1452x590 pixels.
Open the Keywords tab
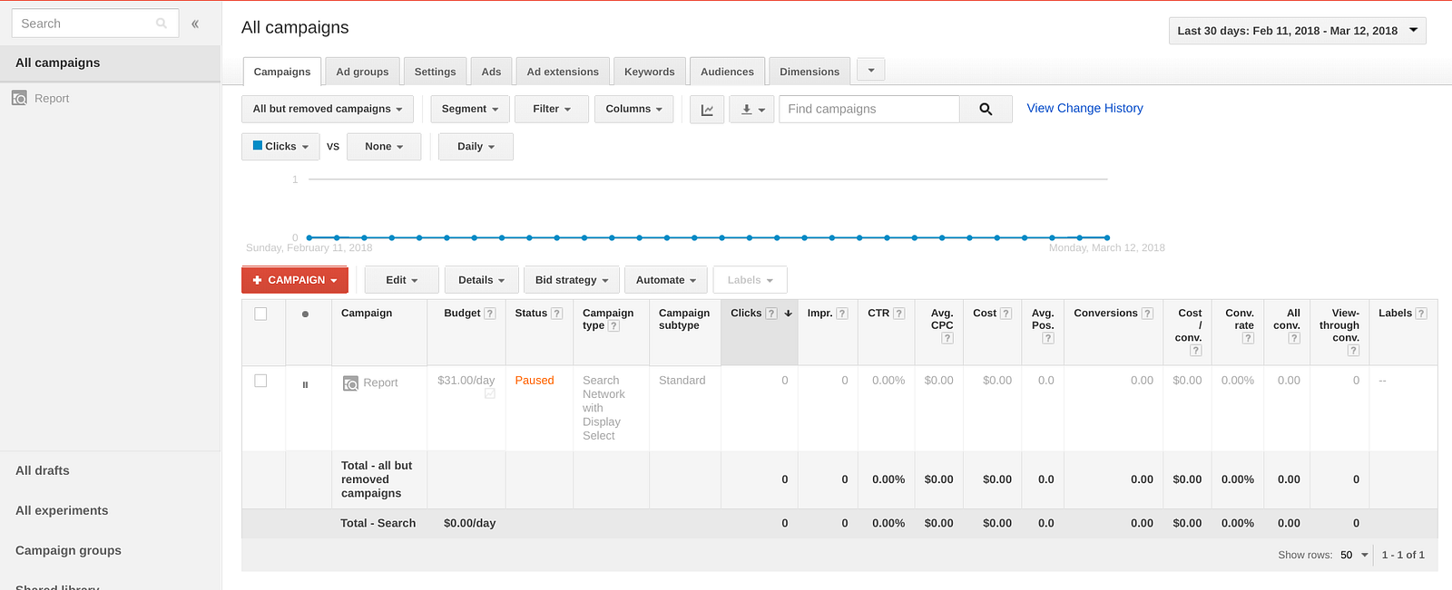coord(649,72)
